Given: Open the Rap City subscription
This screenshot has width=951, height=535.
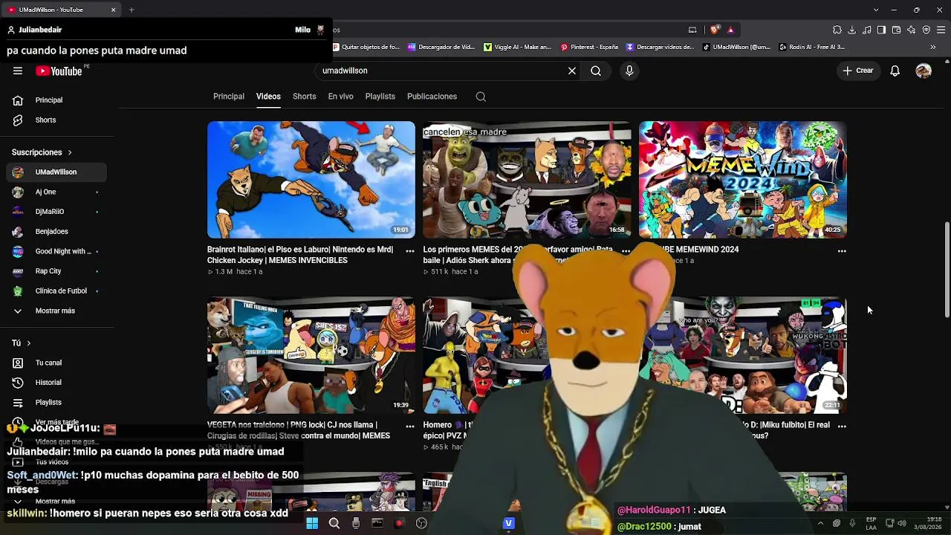Looking at the screenshot, I should point(56,271).
